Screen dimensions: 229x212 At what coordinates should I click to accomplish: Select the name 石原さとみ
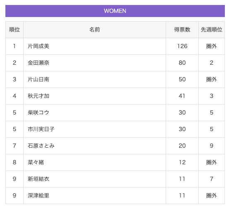[41, 146]
